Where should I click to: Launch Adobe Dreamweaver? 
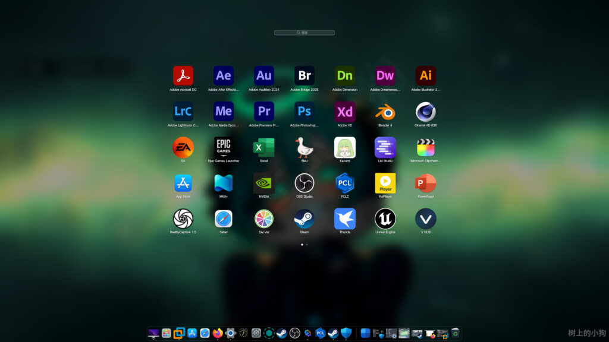pos(385,75)
